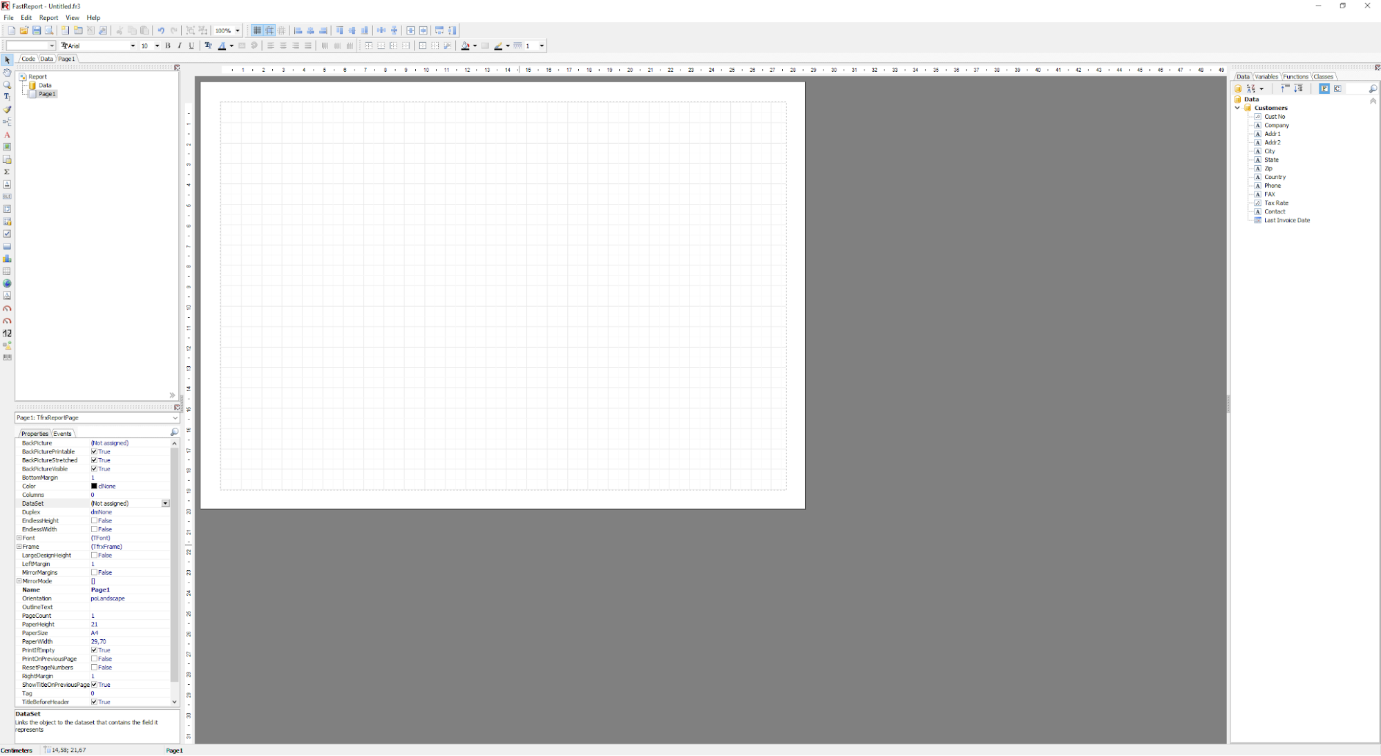Open the font color picker
This screenshot has width=1381, height=756.
tap(222, 46)
